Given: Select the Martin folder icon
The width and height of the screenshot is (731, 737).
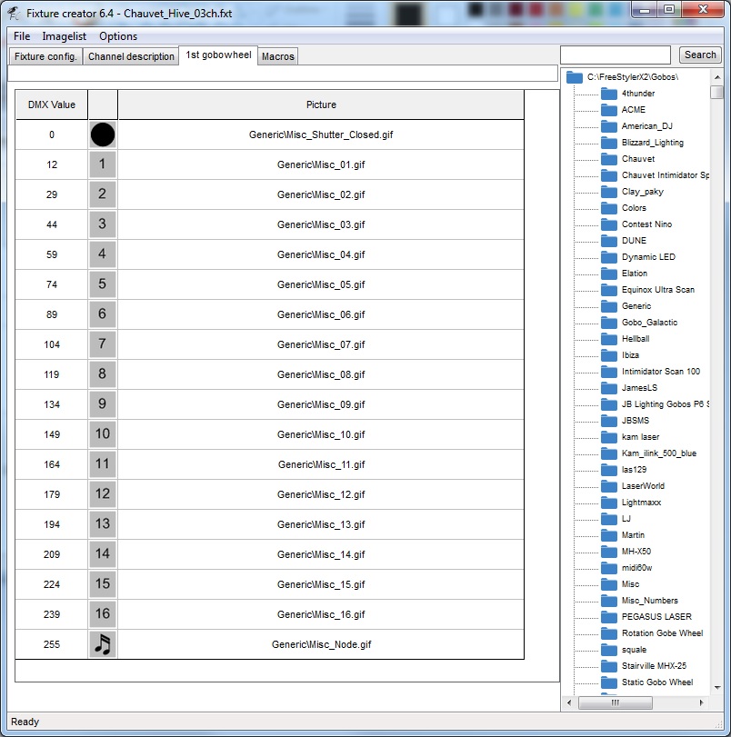Looking at the screenshot, I should click(609, 535).
